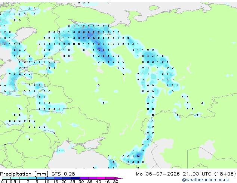Select the "Mo 06-07-2026" date text
237x183 pixels.
(158, 174)
